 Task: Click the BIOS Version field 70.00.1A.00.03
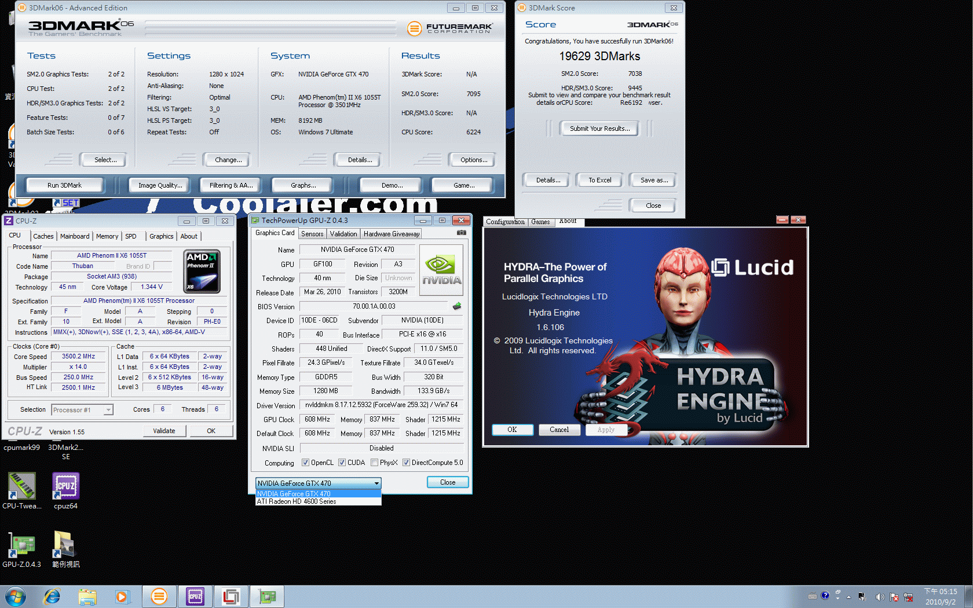(x=374, y=306)
